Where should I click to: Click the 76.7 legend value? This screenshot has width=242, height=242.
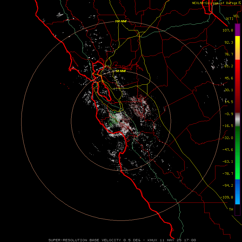(x=229, y=54)
